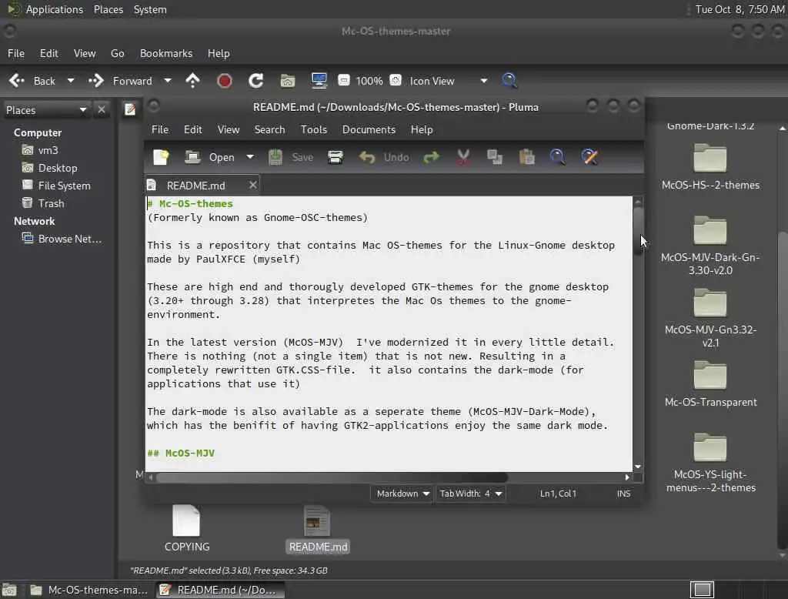Click the Paste clipboard icon in Pluma
The width and height of the screenshot is (788, 599).
[526, 157]
